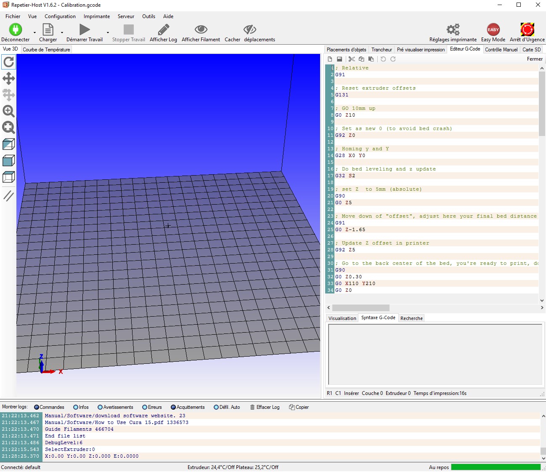Click the log panel scrollbar up arrow
The image size is (546, 472).
(x=543, y=416)
